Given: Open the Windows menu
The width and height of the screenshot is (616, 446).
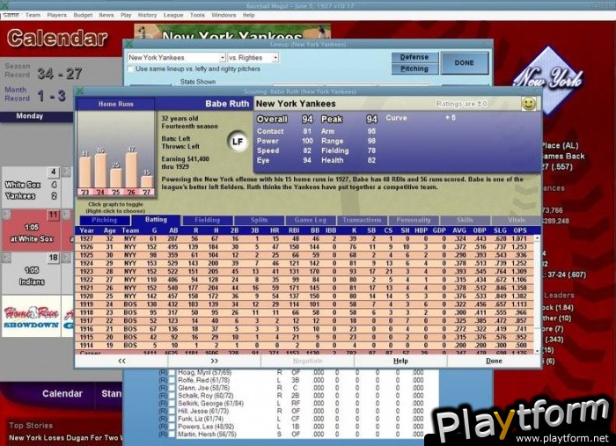Looking at the screenshot, I should [x=224, y=15].
